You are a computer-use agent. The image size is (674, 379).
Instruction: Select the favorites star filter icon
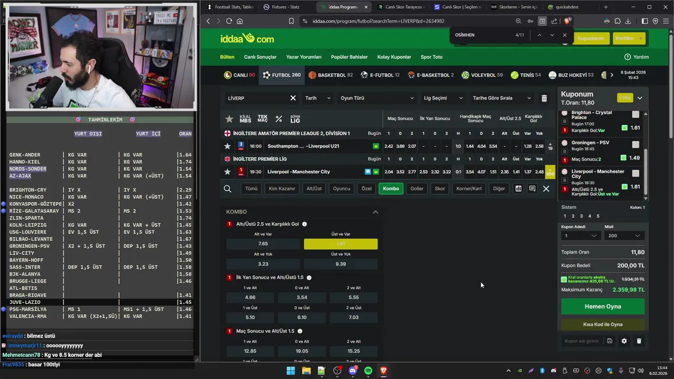(229, 119)
